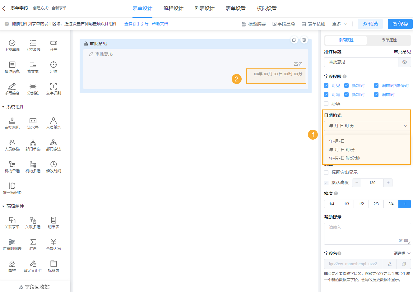Delete the 审批意见 component with trash icon
This screenshot has height=292, width=413.
304,40
